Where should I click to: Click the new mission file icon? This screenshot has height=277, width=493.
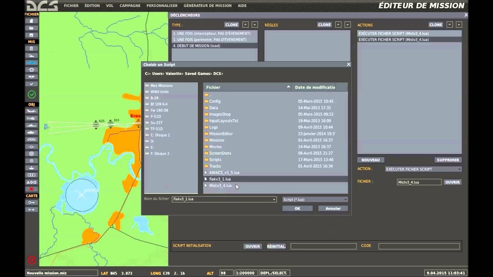pos(32,21)
